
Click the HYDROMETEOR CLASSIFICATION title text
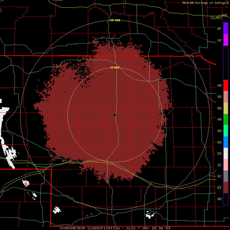click(x=90, y=228)
